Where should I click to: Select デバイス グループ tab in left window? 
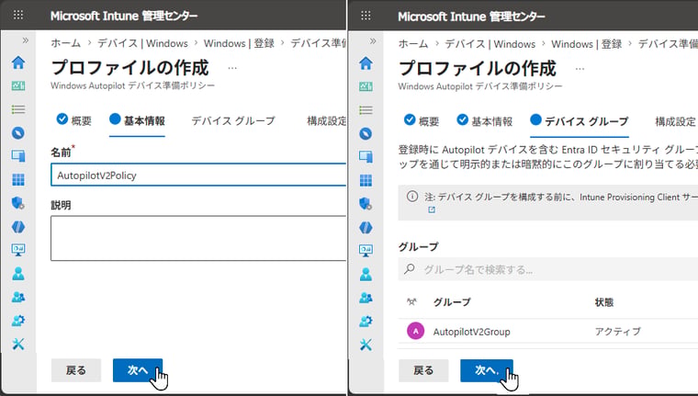233,120
